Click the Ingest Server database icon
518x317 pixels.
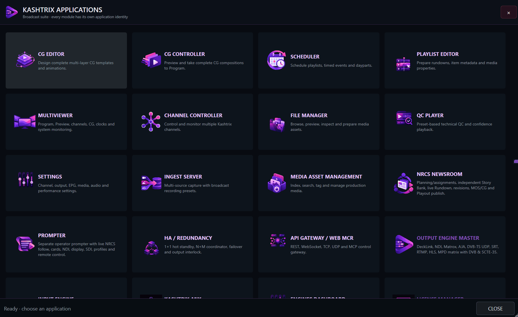151,183
